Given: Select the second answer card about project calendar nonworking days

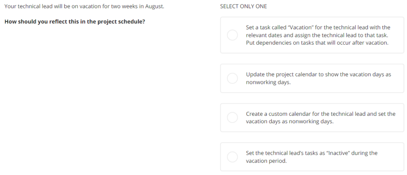Looking at the screenshot, I should 312,78.
